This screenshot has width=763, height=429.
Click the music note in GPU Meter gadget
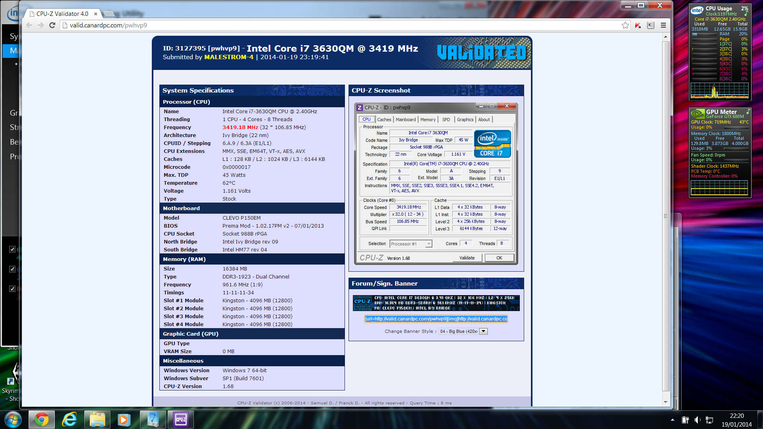pos(748,111)
